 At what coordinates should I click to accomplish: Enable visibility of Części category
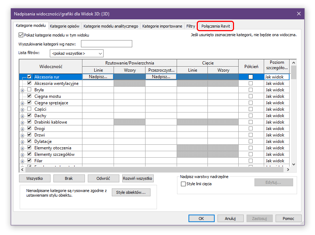pos(29,109)
